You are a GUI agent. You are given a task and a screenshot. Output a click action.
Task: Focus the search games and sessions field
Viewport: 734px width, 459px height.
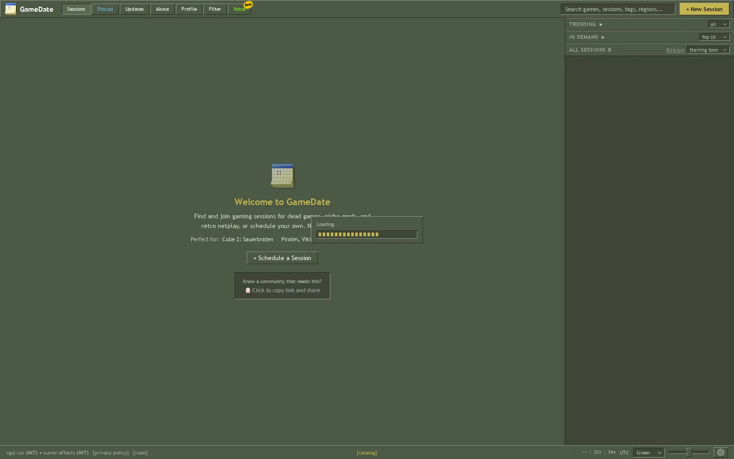click(618, 9)
